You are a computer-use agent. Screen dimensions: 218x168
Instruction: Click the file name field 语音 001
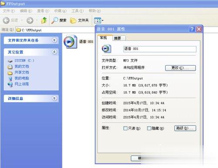pos(160,49)
